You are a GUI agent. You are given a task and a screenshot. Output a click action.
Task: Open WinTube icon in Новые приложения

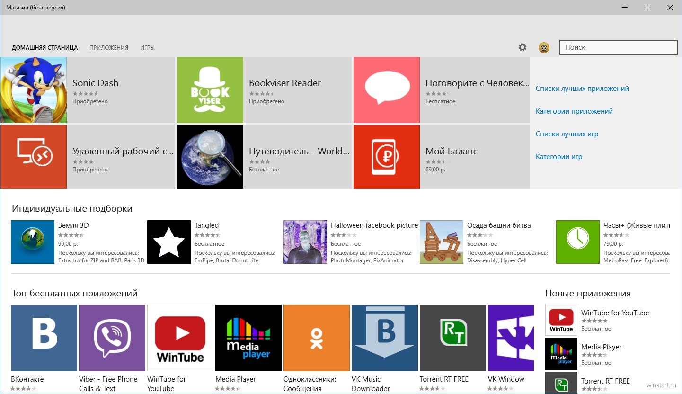pos(561,320)
